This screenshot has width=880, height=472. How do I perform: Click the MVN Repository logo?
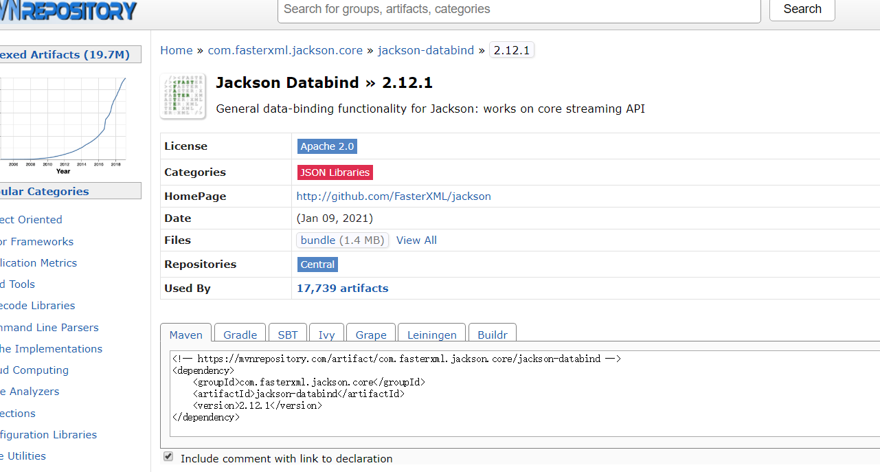[x=69, y=10]
